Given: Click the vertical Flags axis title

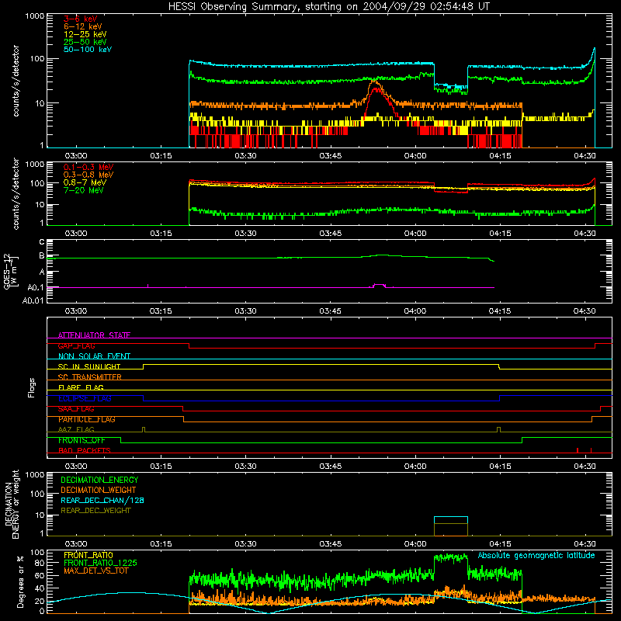Looking at the screenshot, I should (x=32, y=387).
